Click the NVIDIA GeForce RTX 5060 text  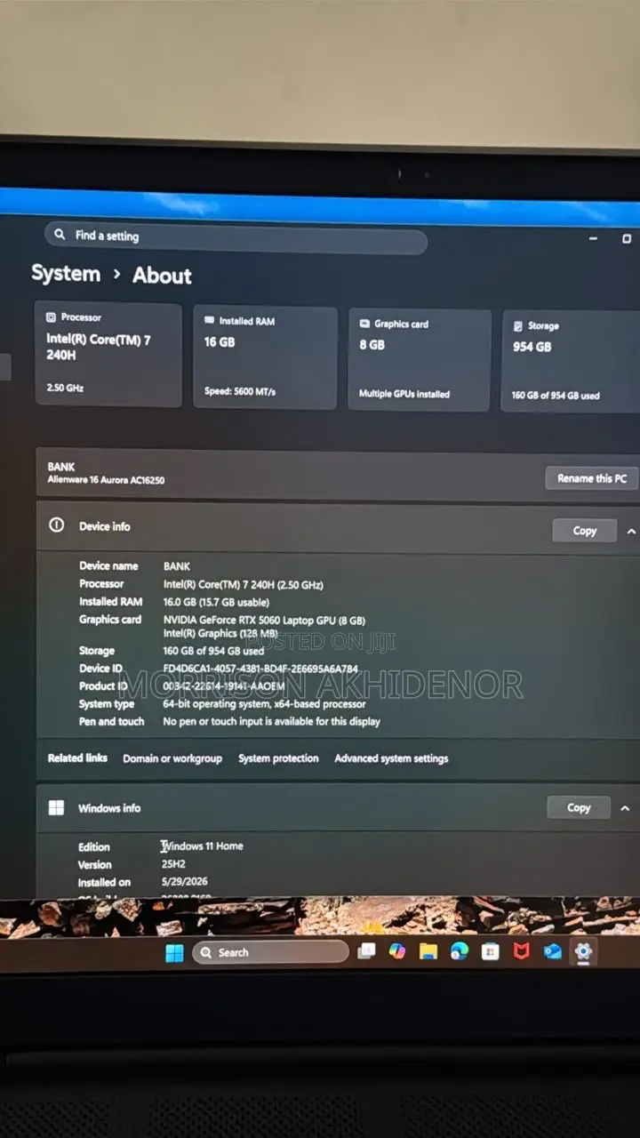264,620
